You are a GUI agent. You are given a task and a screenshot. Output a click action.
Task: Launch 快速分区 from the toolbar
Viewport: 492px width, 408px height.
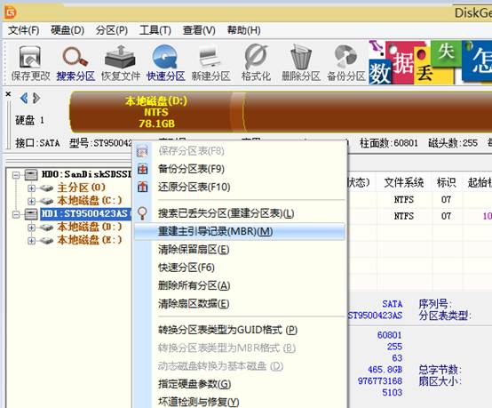coord(165,63)
